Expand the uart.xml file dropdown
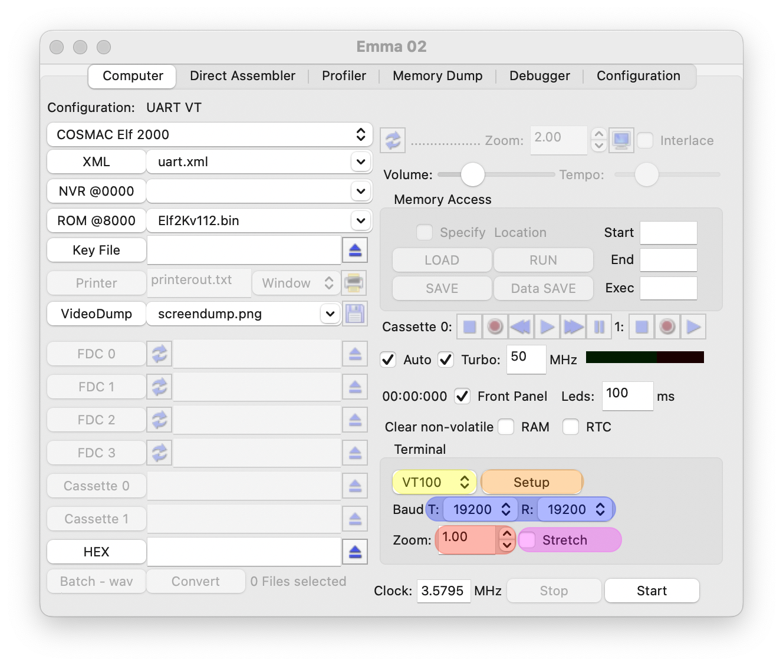Viewport: 783px width, 666px height. [361, 161]
